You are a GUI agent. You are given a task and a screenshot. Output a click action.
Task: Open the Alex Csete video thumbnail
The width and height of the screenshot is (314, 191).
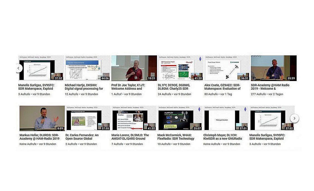coord(227,68)
